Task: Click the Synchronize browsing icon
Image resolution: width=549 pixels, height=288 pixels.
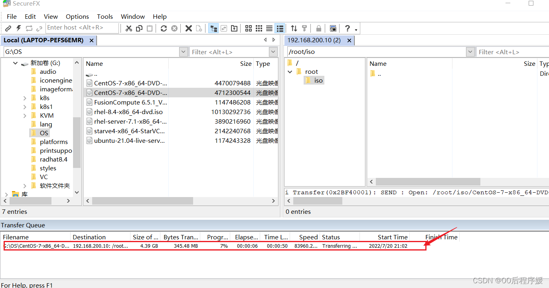Action: click(224, 28)
